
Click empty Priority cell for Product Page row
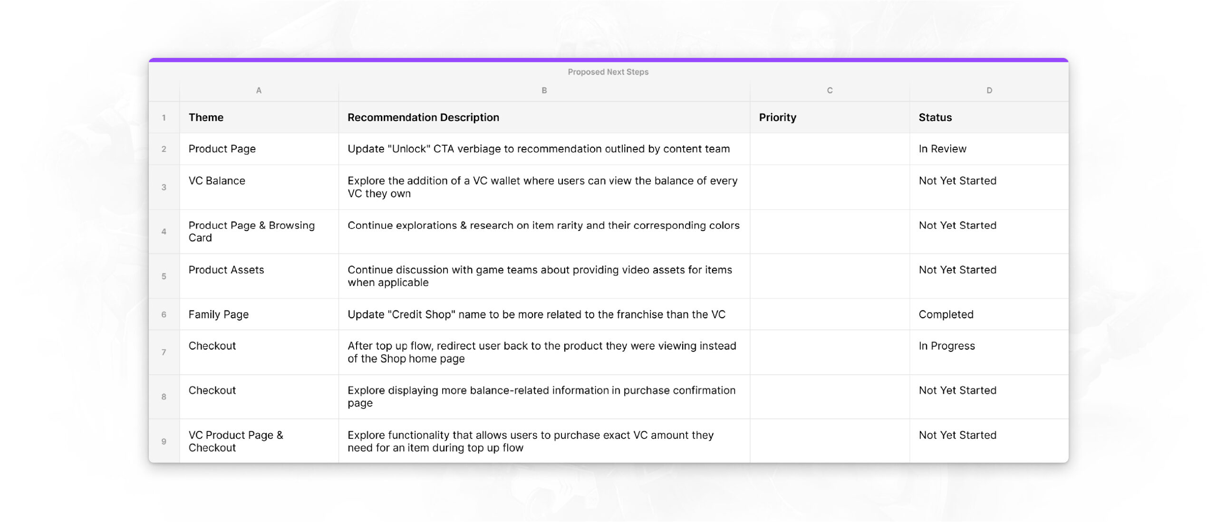click(830, 149)
